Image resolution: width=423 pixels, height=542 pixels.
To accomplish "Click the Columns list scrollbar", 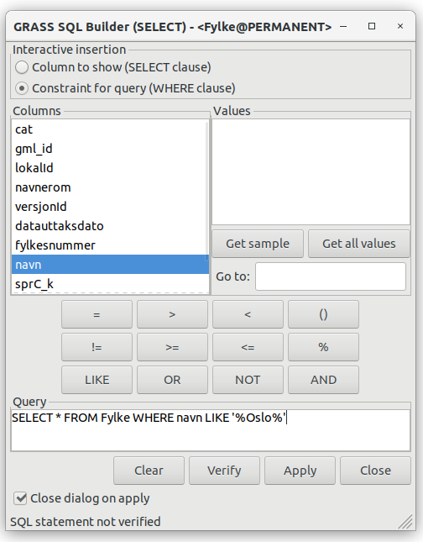I will tap(207, 190).
